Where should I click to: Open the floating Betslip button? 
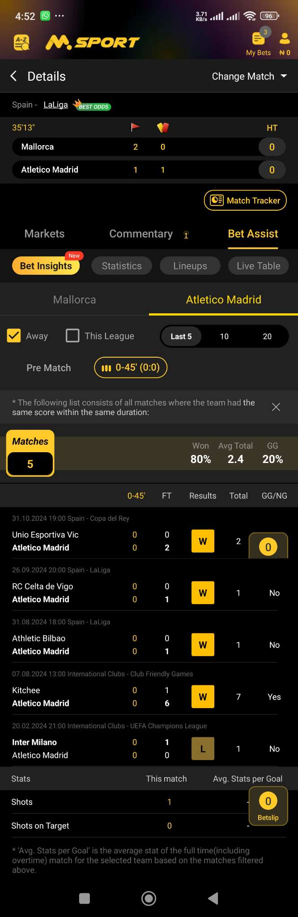pyautogui.click(x=268, y=806)
